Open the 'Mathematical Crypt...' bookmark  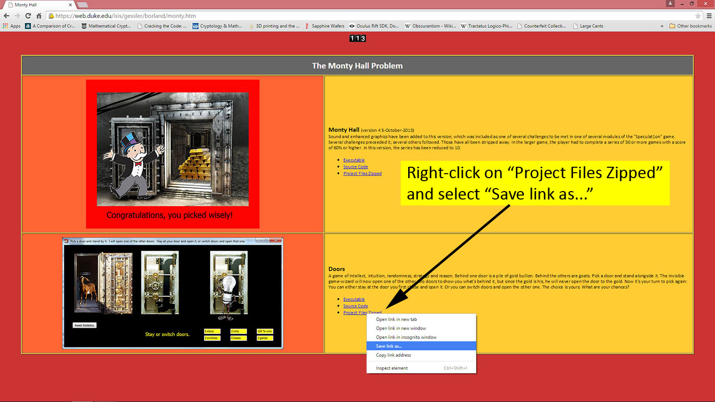[106, 26]
